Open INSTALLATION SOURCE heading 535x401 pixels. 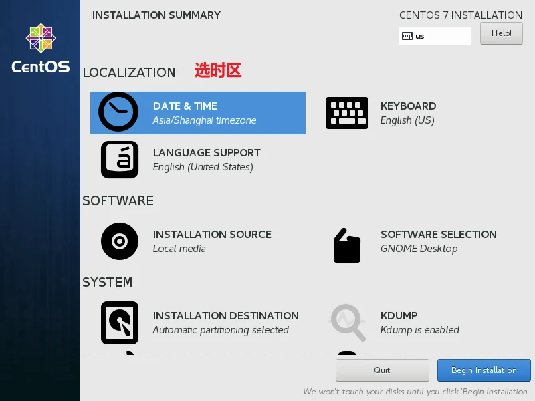[212, 235]
